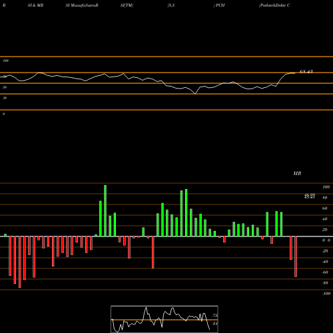This screenshot has height=333, width=333.
Task: Click the '-60' label on MR axis
Action: (x=325, y=272)
